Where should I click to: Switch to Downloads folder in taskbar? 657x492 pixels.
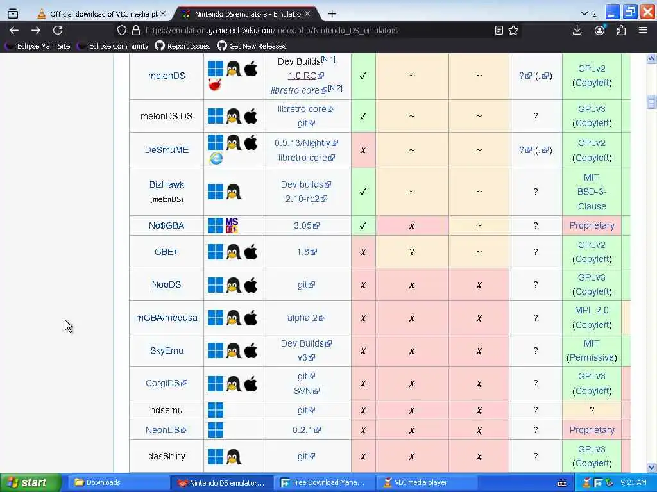117,483
